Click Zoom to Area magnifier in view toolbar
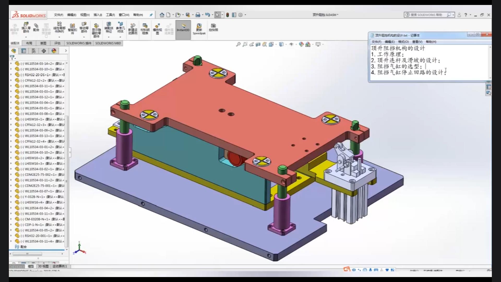The width and height of the screenshot is (501, 282). 245,44
